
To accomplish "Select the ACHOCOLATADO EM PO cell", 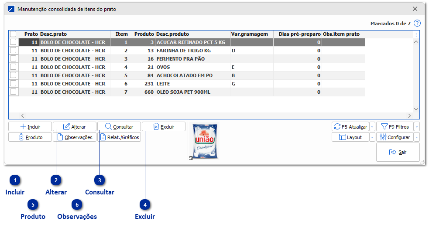I will click(192, 75).
